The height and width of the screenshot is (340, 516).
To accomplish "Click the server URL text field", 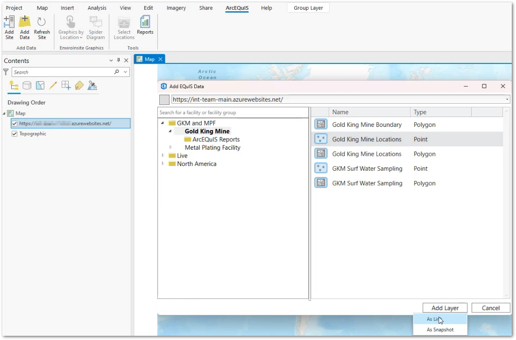I will tap(338, 100).
